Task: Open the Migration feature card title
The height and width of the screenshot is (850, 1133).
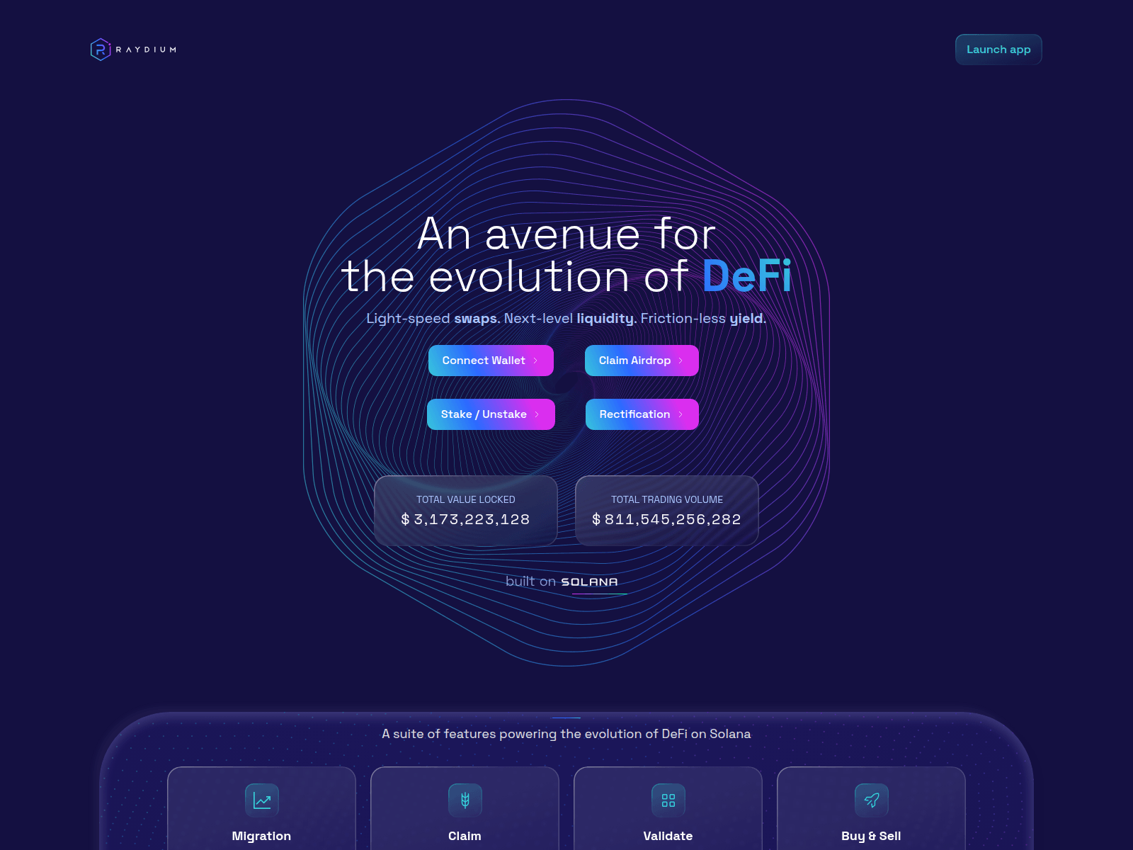Action: [261, 836]
